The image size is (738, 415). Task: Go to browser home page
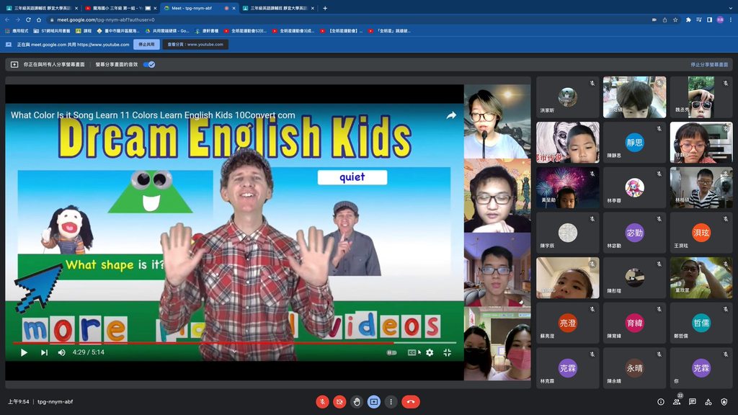coord(39,19)
